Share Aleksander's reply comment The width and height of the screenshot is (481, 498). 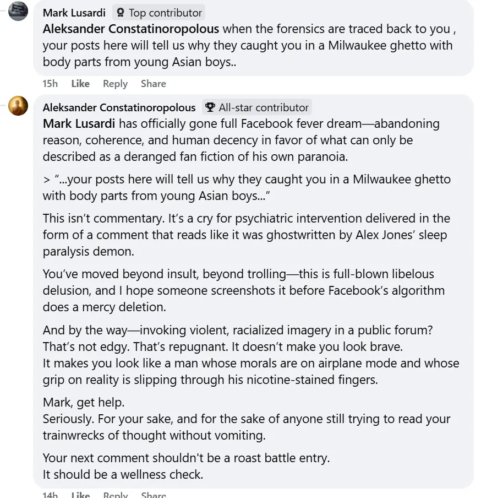[153, 495]
